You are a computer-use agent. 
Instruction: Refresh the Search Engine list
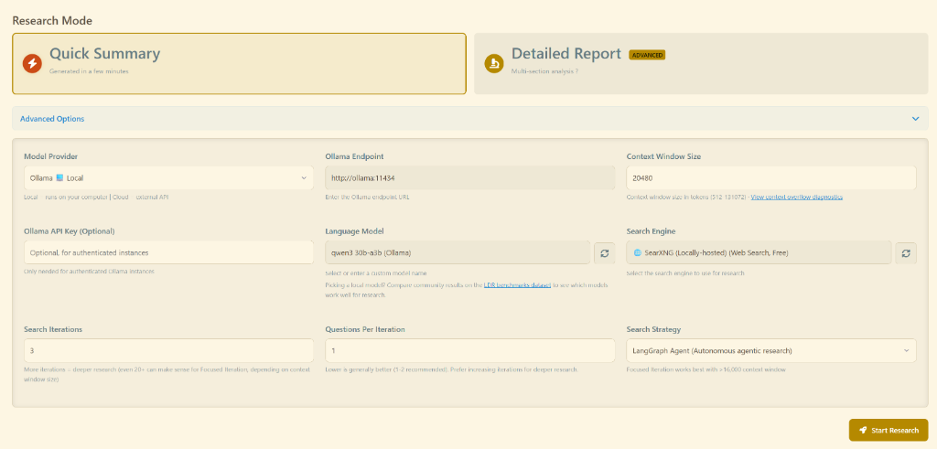pos(905,253)
